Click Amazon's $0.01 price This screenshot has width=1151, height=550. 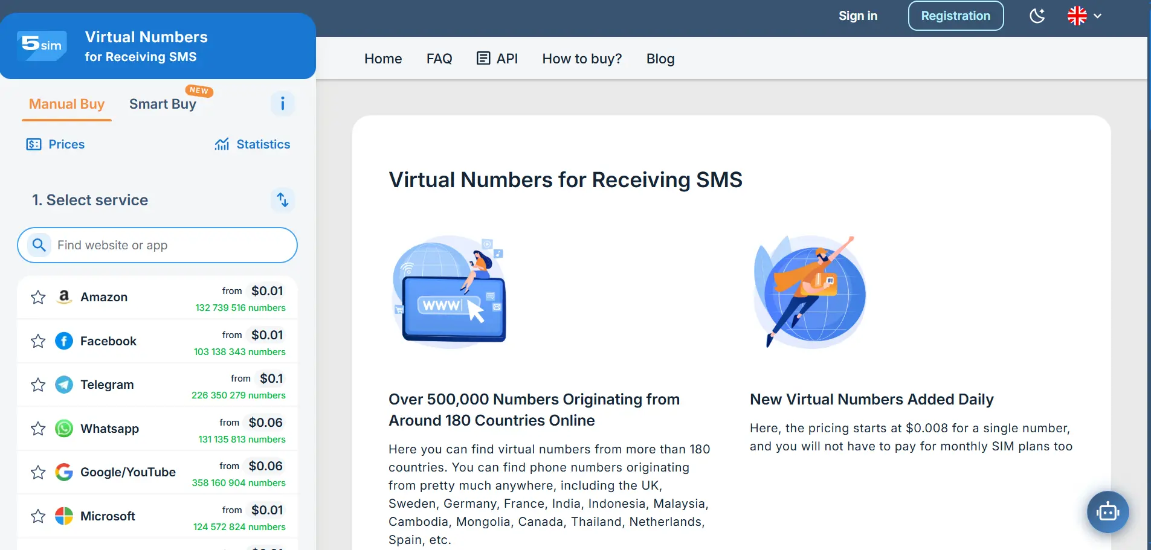[x=267, y=291]
